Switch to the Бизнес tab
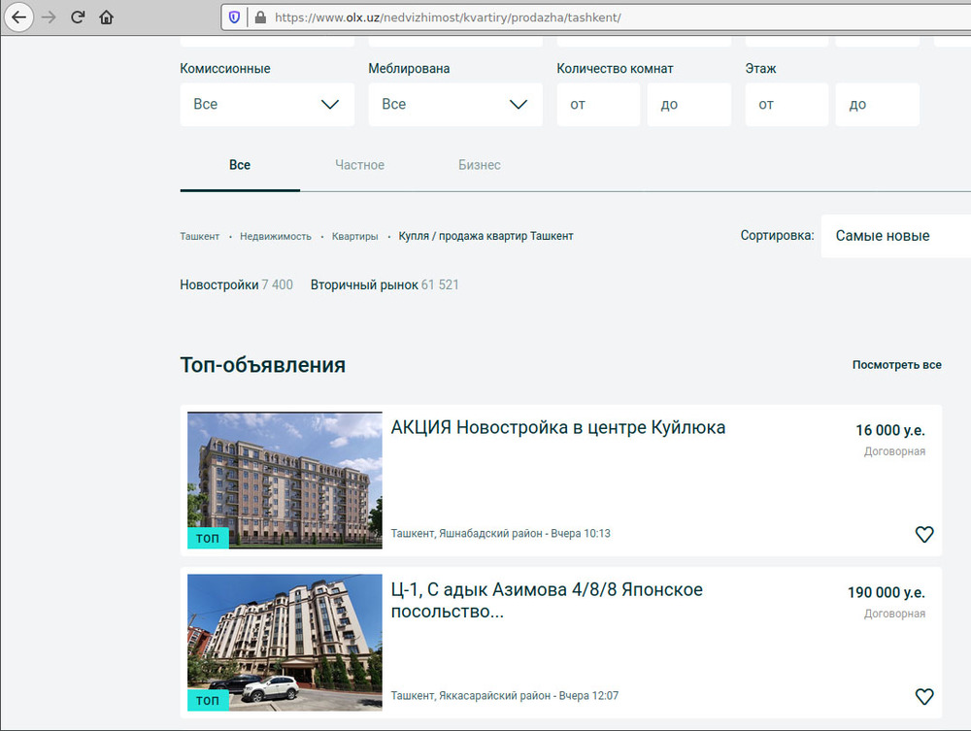 (x=480, y=165)
